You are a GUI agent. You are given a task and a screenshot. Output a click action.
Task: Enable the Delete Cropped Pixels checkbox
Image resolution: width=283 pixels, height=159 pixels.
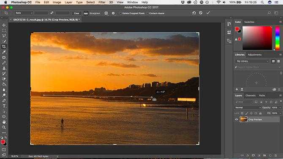tap(120, 13)
